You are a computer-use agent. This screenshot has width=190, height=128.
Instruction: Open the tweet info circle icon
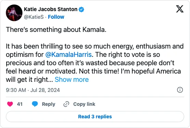(x=180, y=90)
